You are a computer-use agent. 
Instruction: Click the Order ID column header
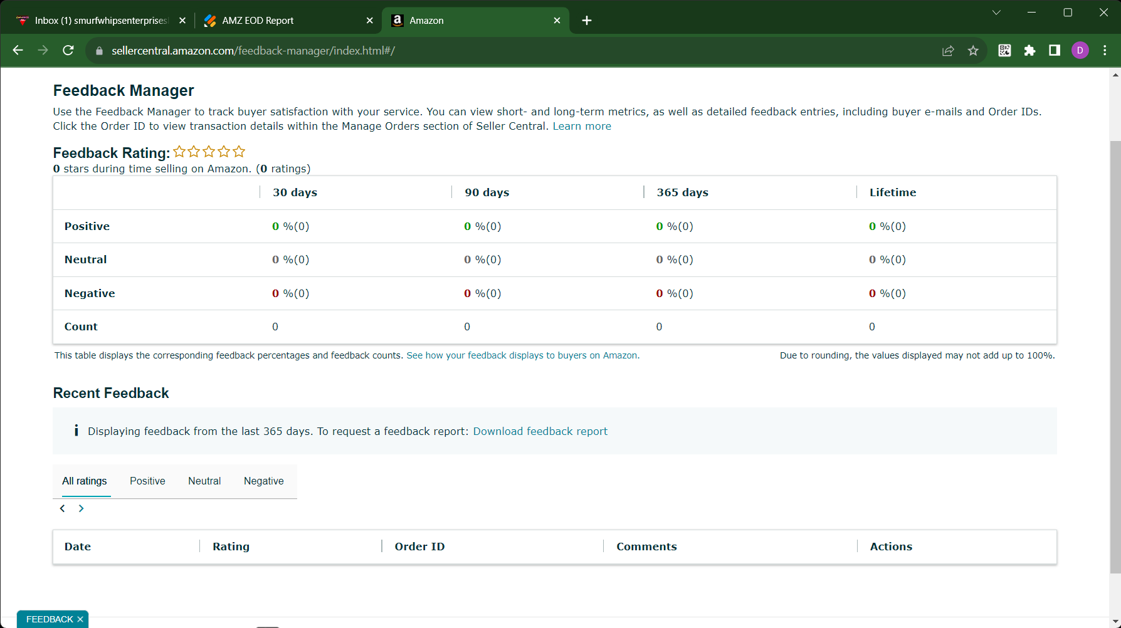(x=419, y=547)
